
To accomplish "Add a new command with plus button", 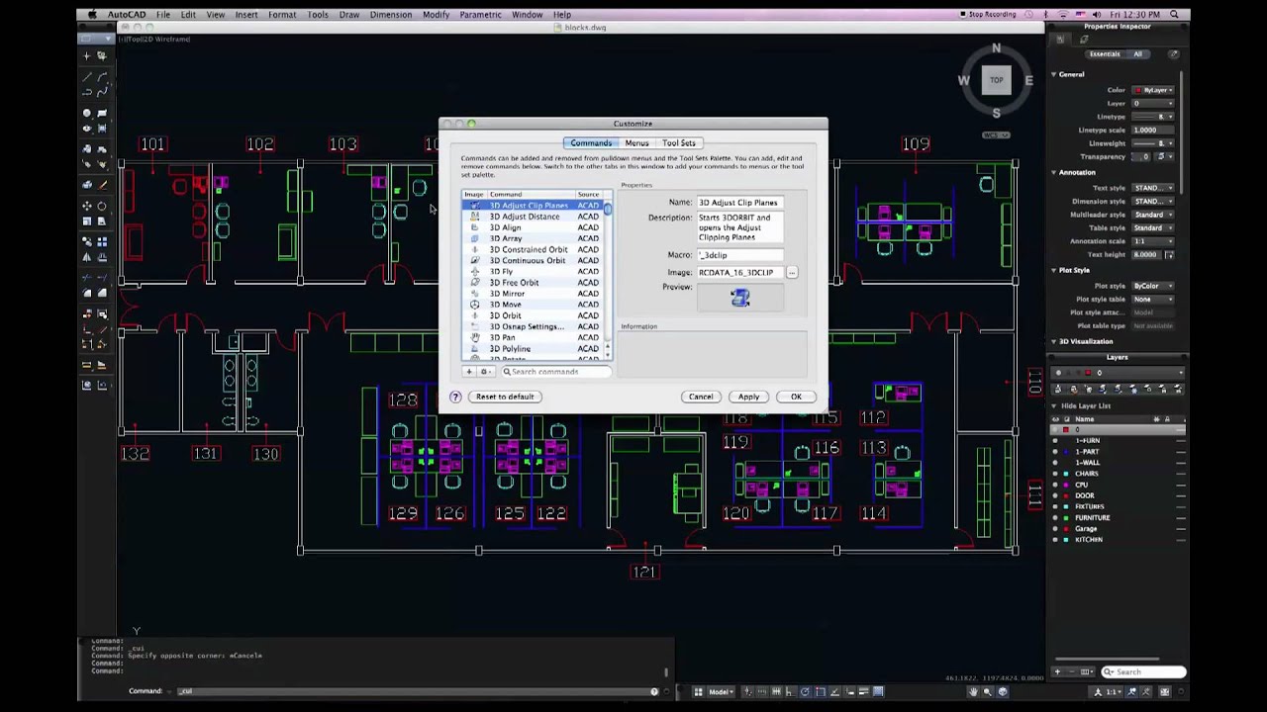I will tap(469, 372).
